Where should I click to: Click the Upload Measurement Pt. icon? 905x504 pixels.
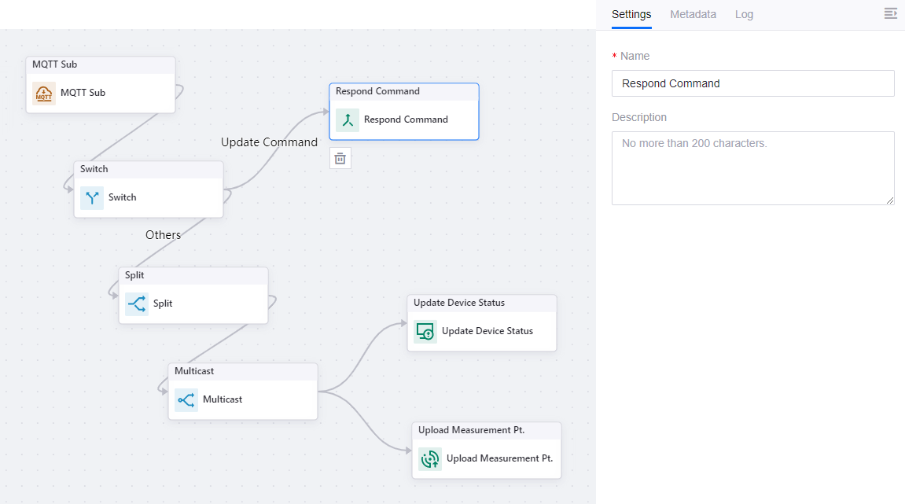(430, 459)
